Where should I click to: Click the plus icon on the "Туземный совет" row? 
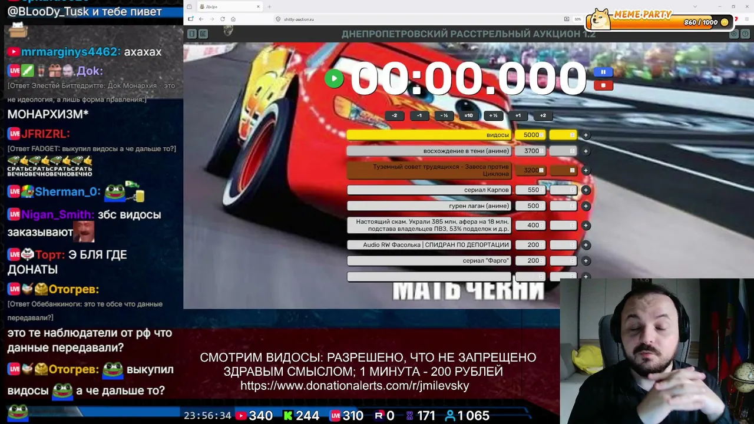(586, 171)
